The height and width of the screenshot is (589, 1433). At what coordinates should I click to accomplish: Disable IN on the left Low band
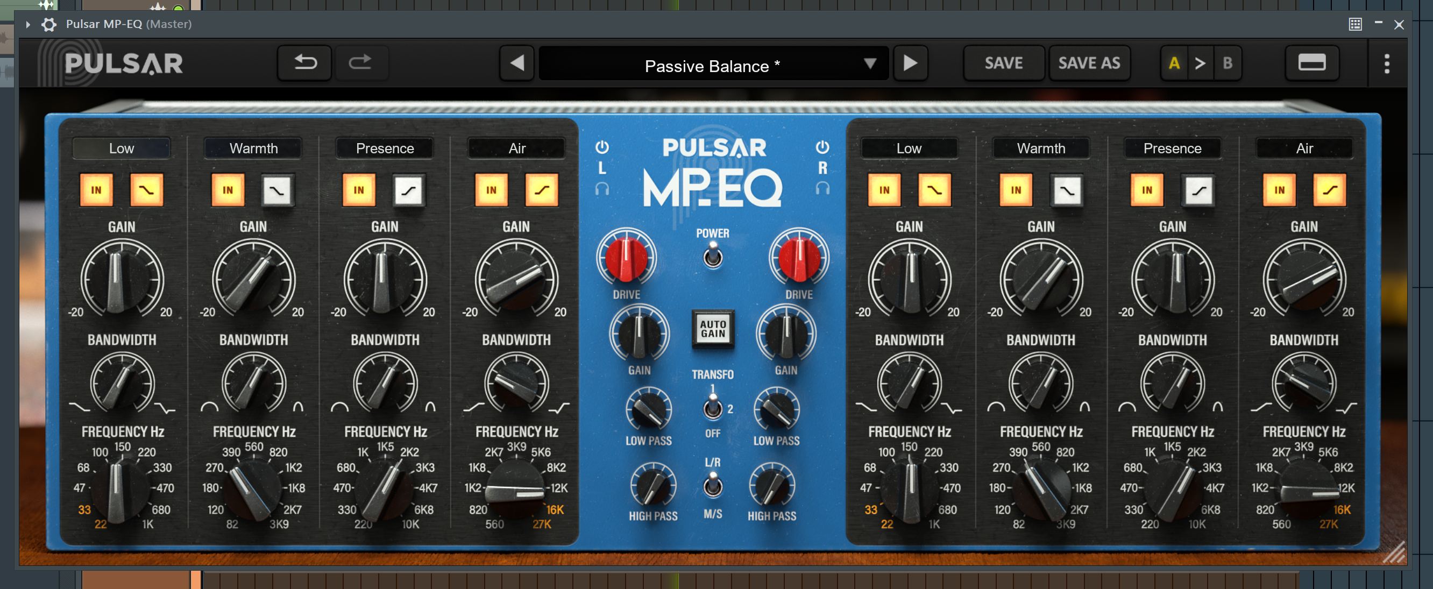click(97, 190)
